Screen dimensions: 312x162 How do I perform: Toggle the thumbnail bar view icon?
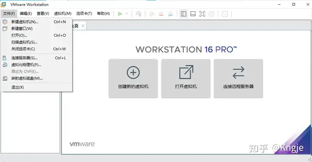(193, 14)
